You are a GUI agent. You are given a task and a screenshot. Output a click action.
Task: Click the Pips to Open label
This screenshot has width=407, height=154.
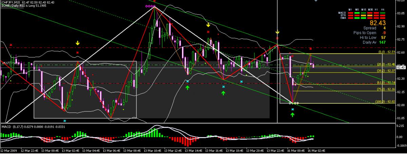365,33
